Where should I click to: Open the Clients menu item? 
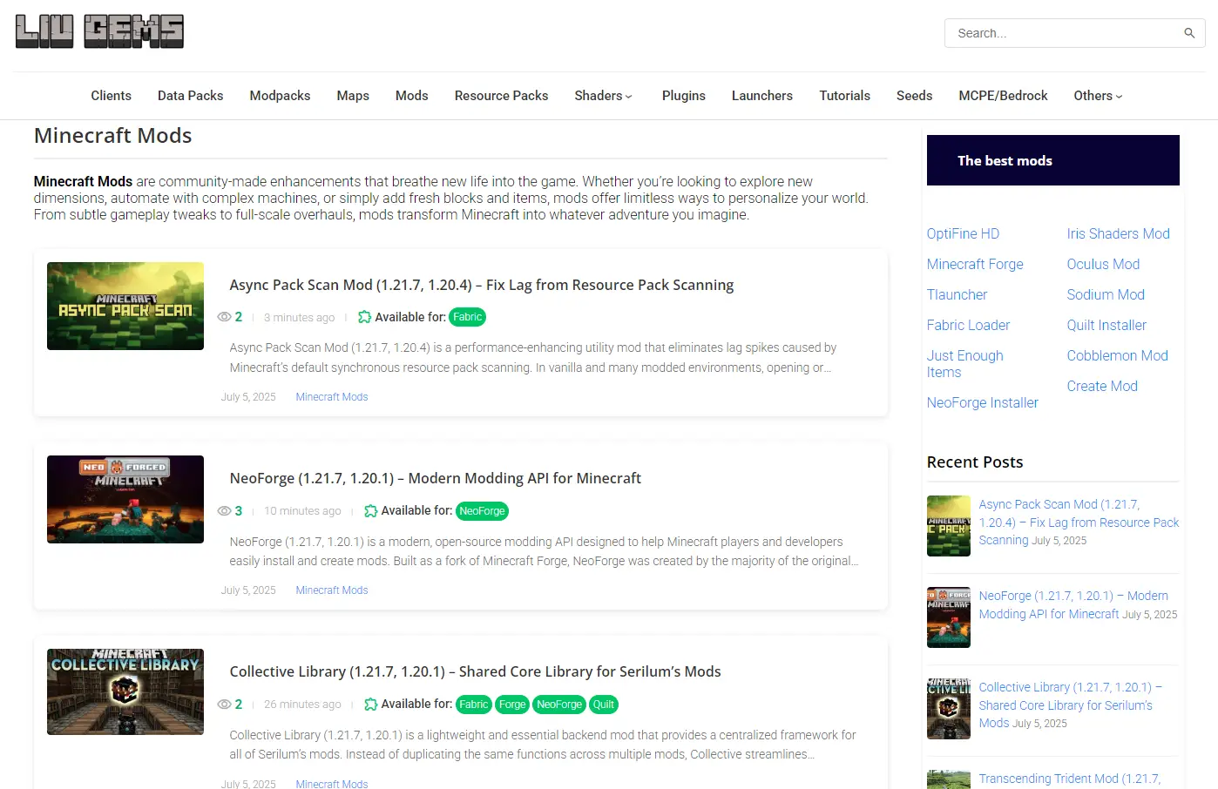pyautogui.click(x=111, y=96)
